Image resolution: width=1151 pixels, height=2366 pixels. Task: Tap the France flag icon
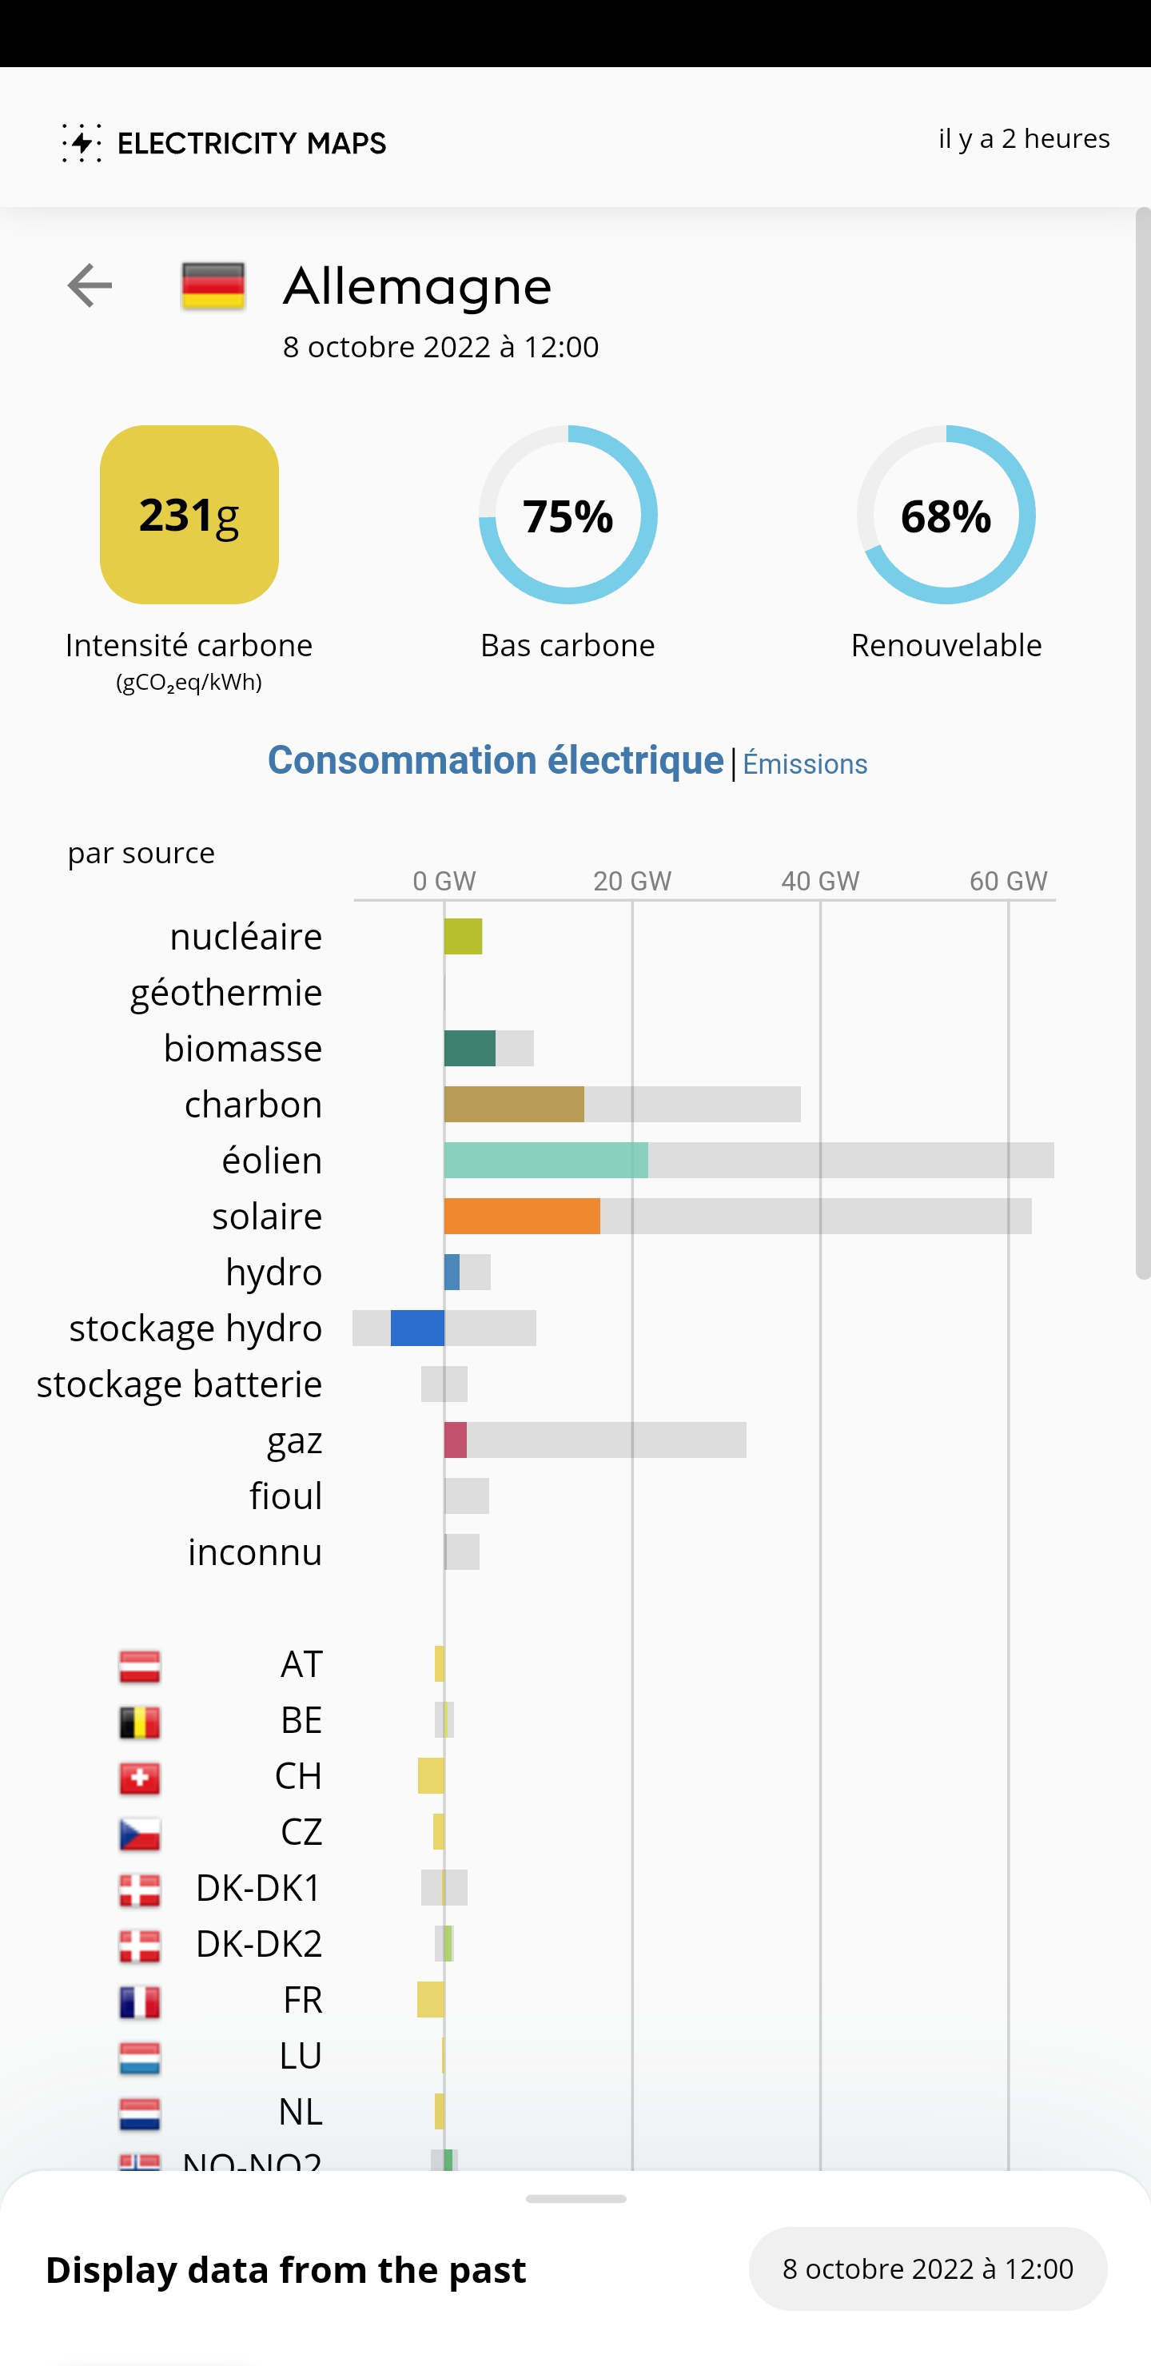(x=140, y=2002)
